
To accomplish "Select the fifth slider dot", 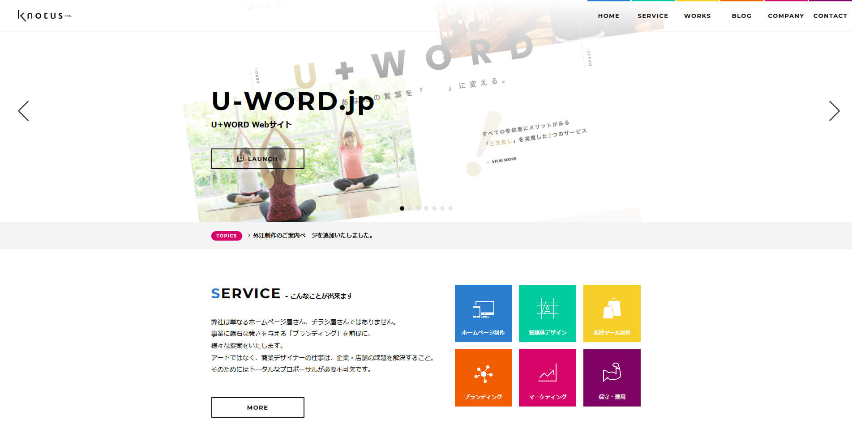I will (434, 208).
